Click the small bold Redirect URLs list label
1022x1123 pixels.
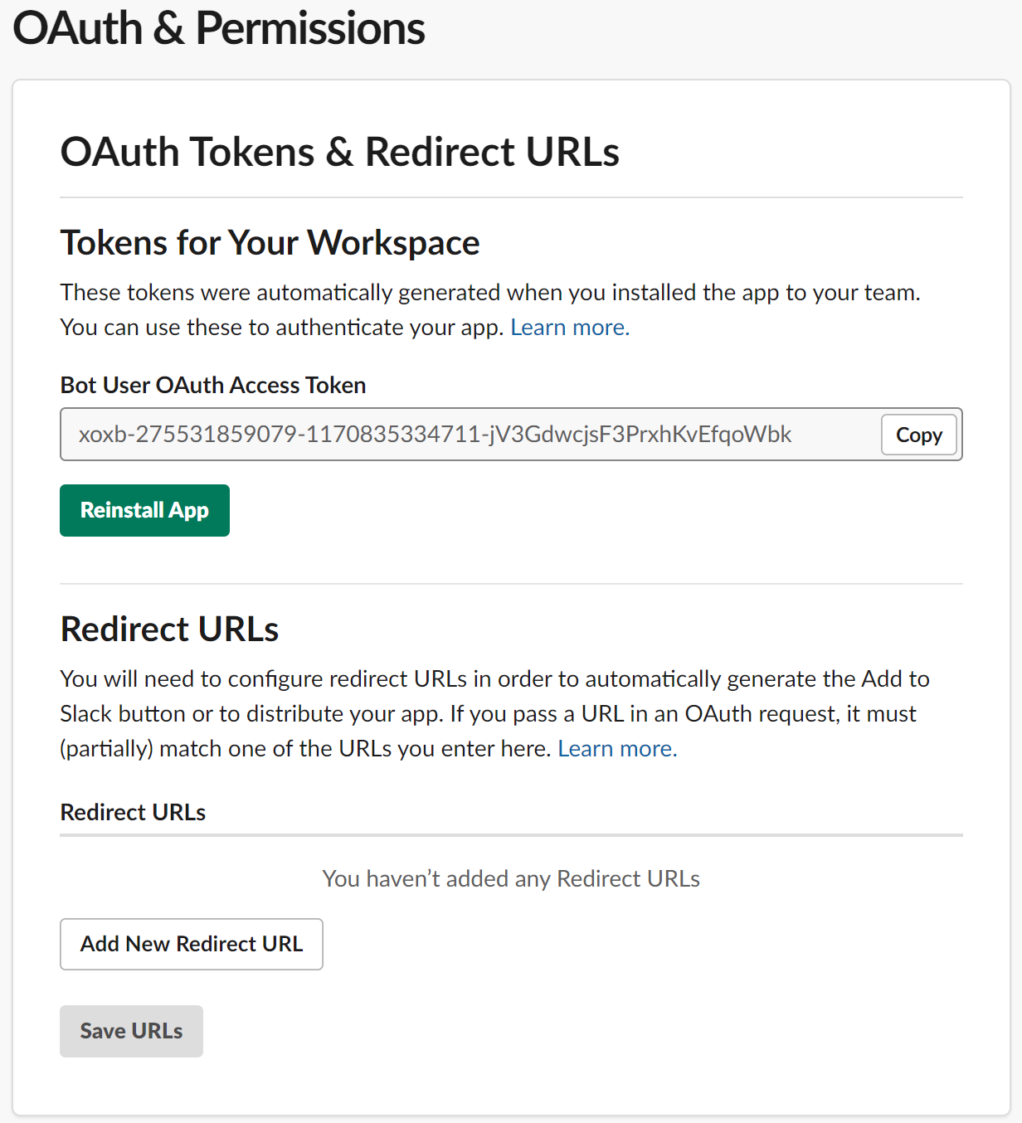click(x=133, y=812)
